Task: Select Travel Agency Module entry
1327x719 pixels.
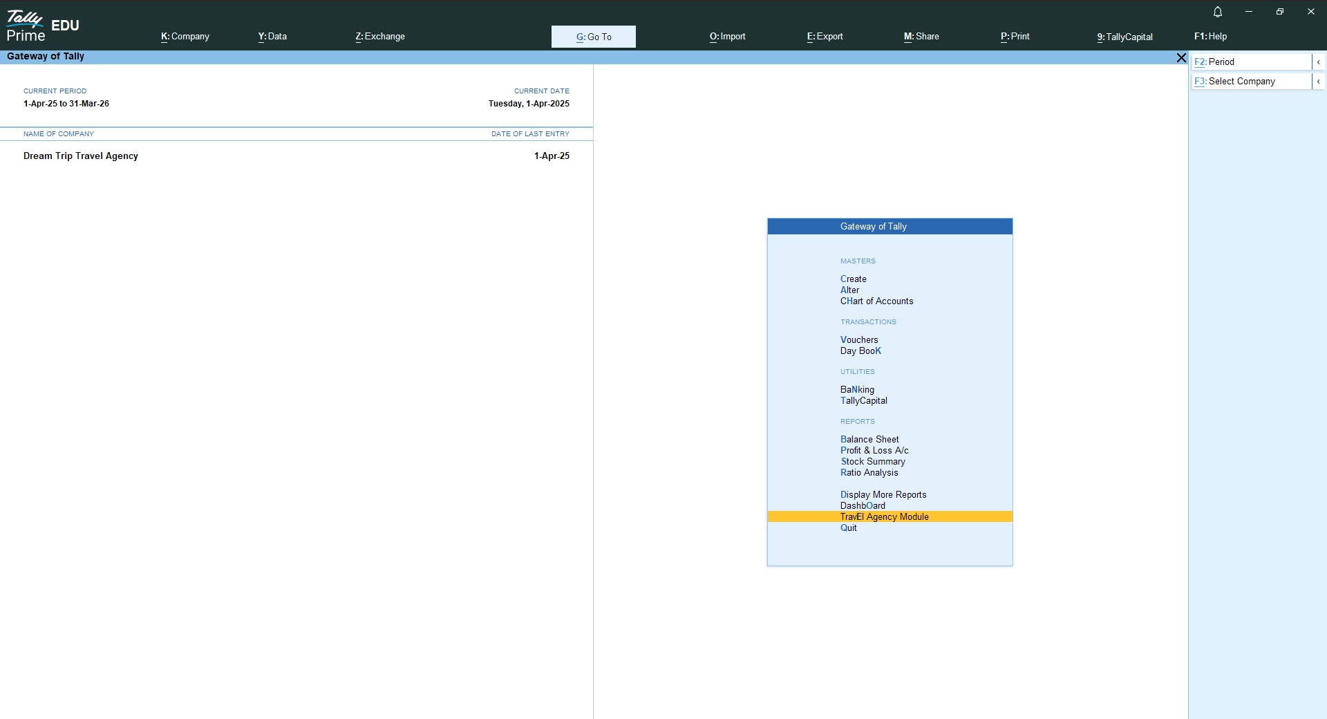Action: [x=884, y=517]
